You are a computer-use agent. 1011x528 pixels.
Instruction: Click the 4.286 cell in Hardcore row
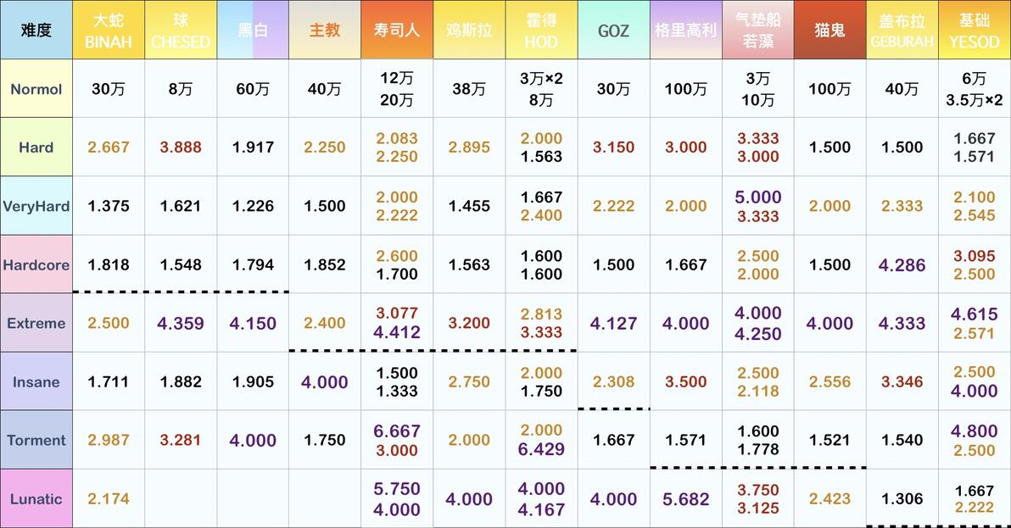(902, 264)
